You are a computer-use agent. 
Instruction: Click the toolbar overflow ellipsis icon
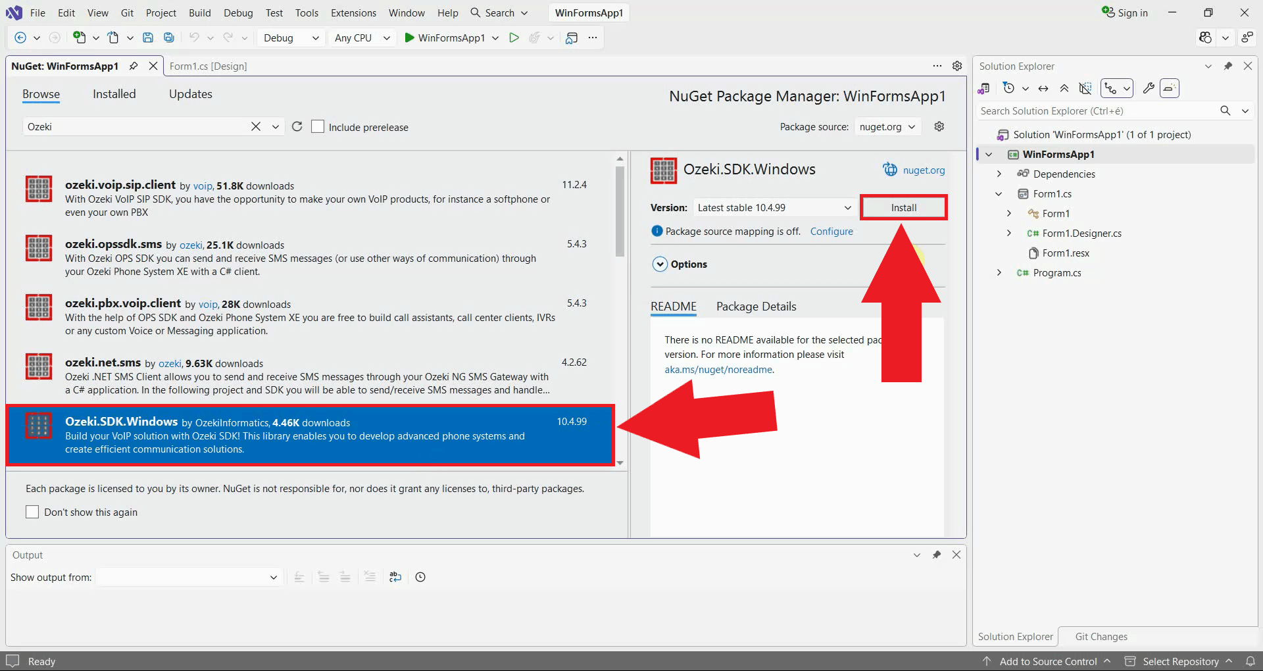point(593,37)
